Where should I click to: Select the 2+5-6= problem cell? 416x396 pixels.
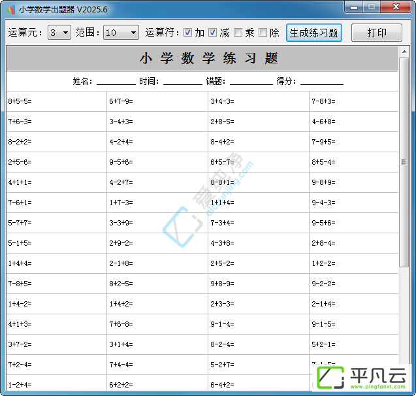(x=57, y=162)
